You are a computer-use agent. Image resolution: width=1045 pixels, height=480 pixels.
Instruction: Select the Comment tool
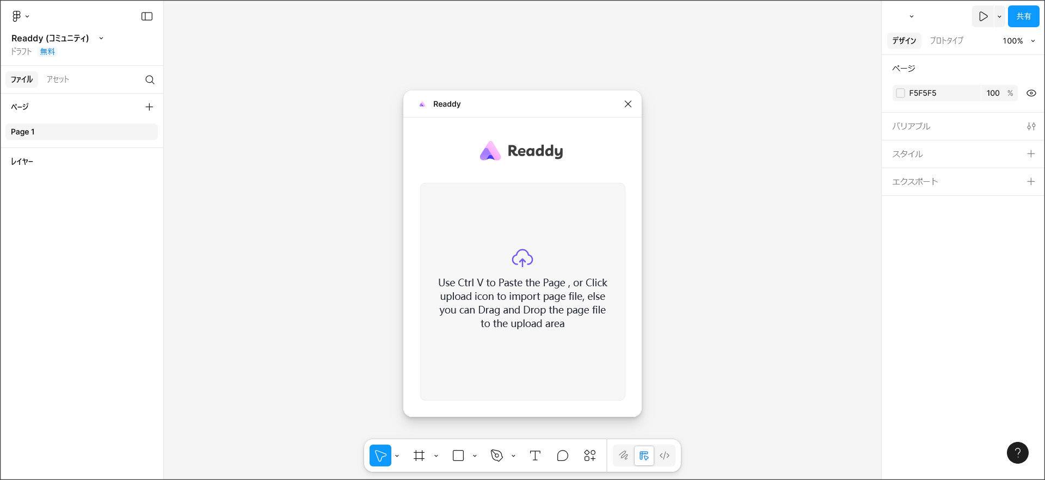[x=563, y=456]
